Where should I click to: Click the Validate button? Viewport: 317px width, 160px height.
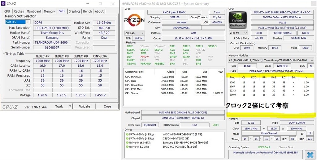point(85,106)
